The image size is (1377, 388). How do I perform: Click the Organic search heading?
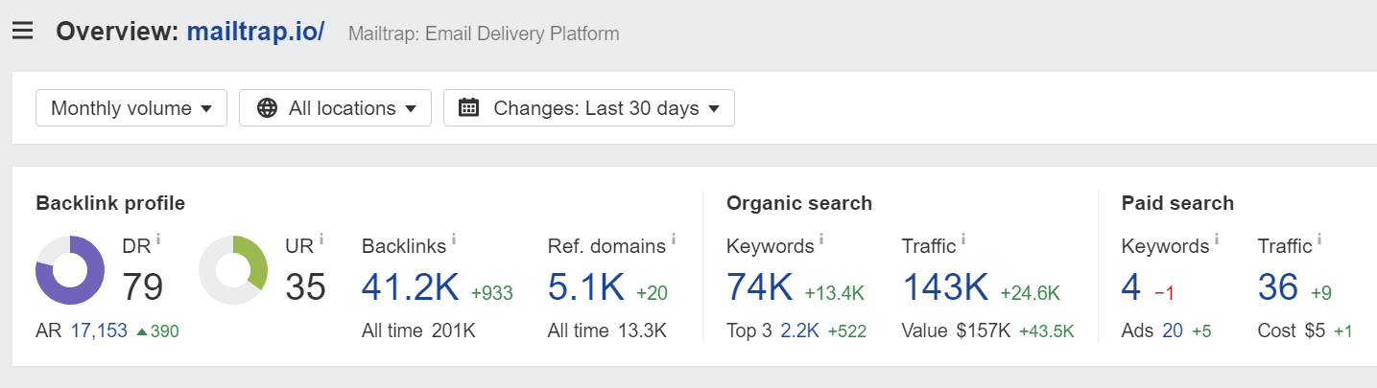tap(799, 203)
